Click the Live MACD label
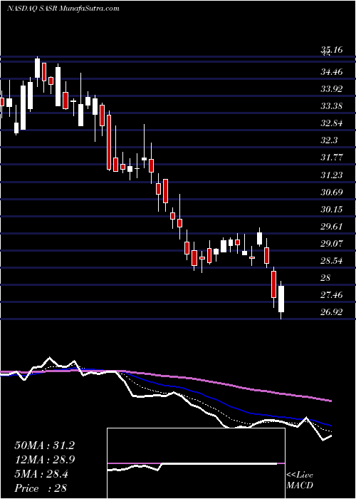This screenshot has width=356, height=499. (300, 480)
